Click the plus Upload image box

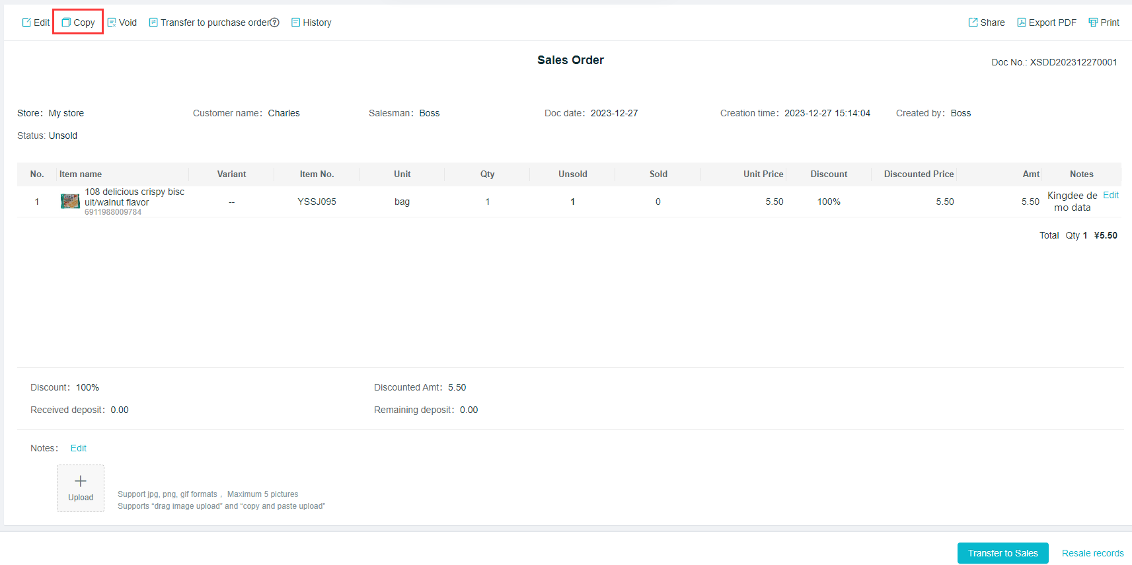pos(81,488)
